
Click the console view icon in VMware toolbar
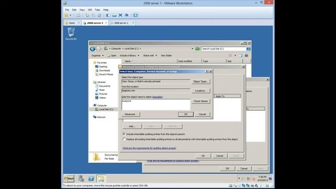coord(135,15)
